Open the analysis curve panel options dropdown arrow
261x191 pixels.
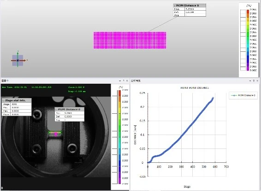[250, 81]
